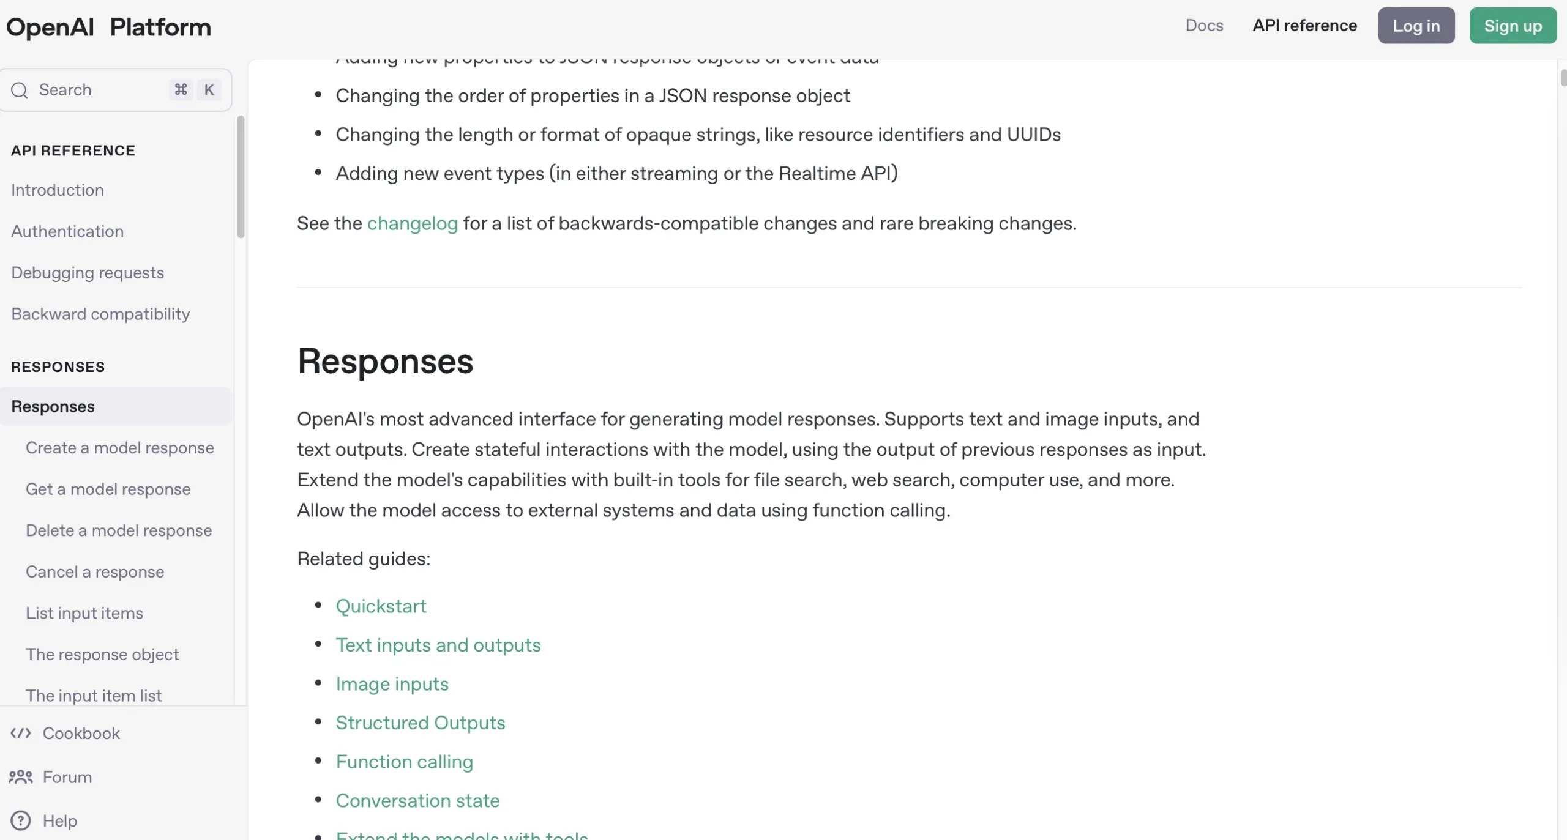Viewport: 1567px width, 840px height.
Task: Open Cancel a response item
Action: click(x=95, y=572)
